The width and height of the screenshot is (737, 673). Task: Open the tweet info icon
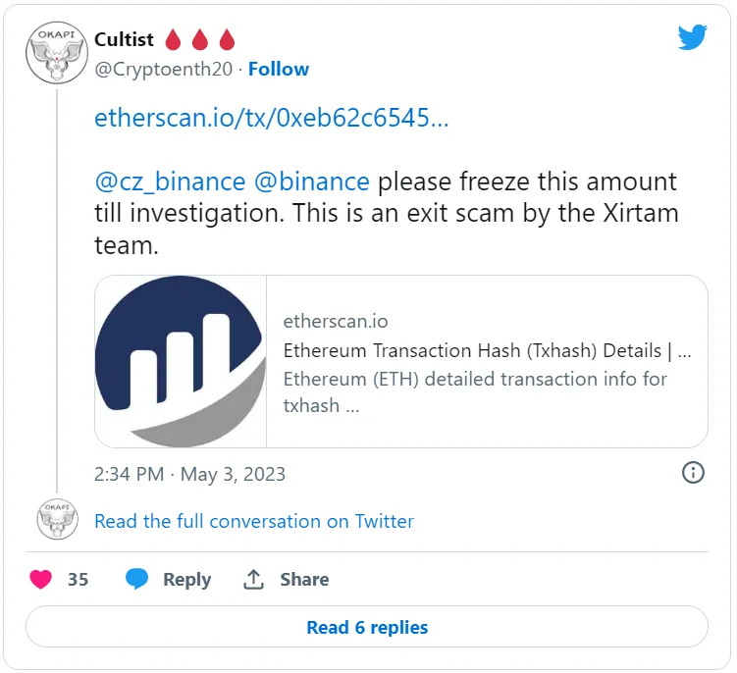tap(693, 473)
